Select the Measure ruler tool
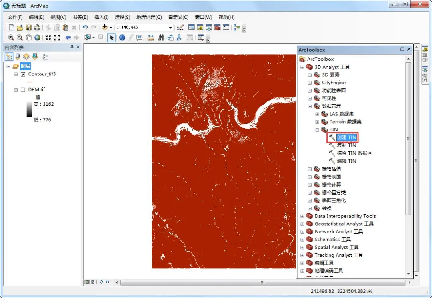Image resolution: width=432 pixels, height=298 pixels. pyautogui.click(x=150, y=38)
